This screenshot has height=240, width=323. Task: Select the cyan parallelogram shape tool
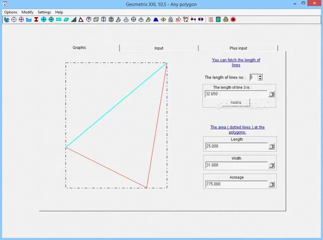tap(66, 19)
